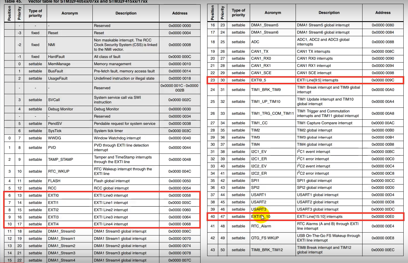
Task: Click the 'TIM1_TRG_COM_TIM11' acronym cell
Action: pos(273,113)
